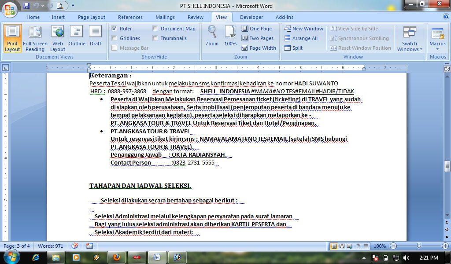Open the Undo history dropdown arrow
This screenshot has width=451, height=264.
coord(43,6)
